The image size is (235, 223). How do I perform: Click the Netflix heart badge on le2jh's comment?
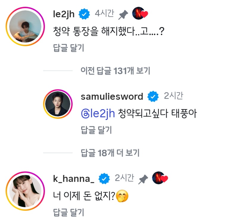pos(140,13)
